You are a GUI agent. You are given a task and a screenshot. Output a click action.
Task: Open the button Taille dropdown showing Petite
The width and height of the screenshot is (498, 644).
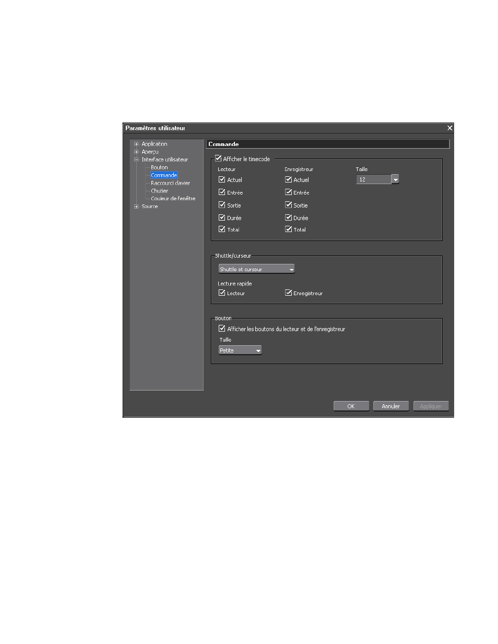[240, 350]
